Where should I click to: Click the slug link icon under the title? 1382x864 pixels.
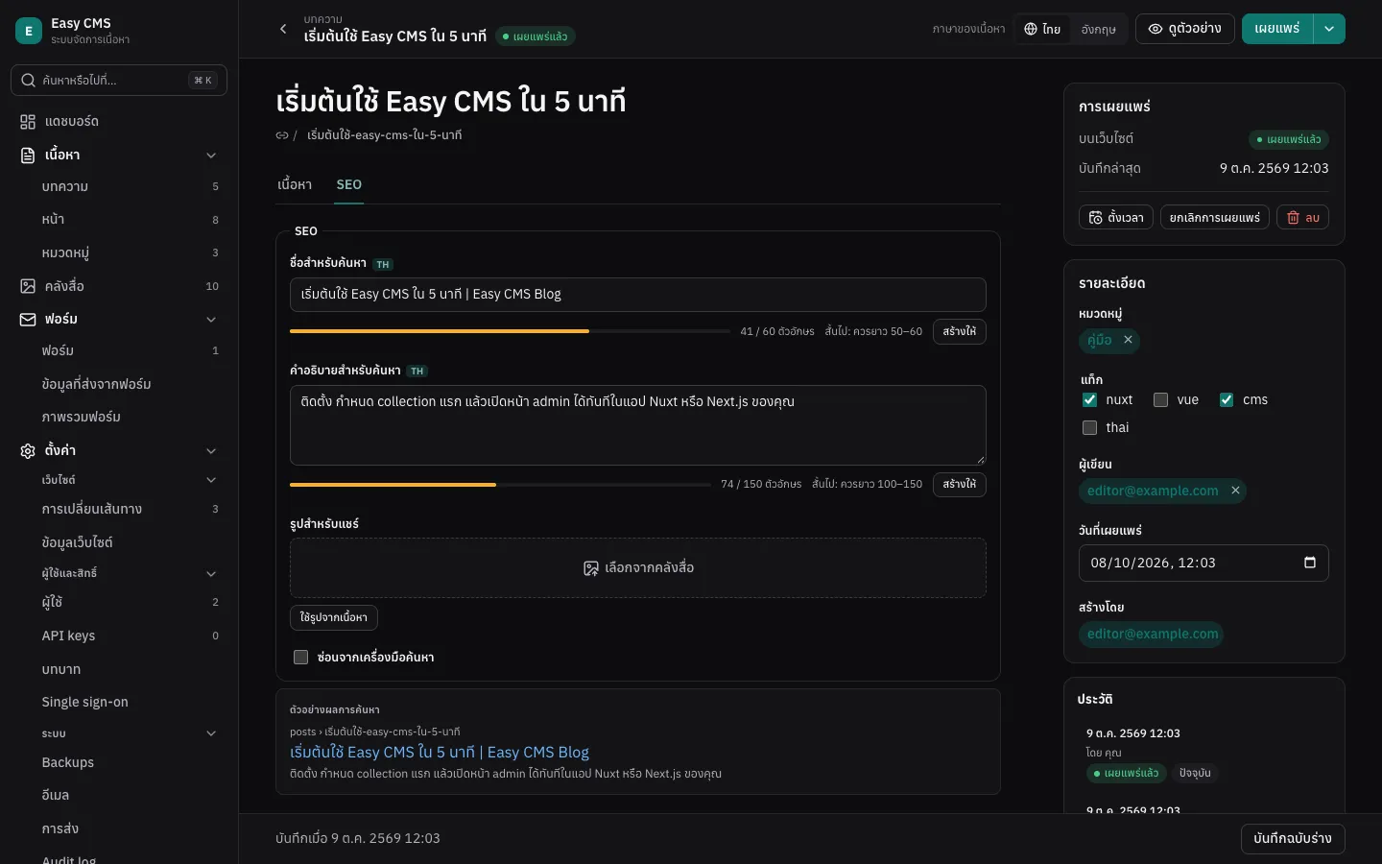(282, 135)
